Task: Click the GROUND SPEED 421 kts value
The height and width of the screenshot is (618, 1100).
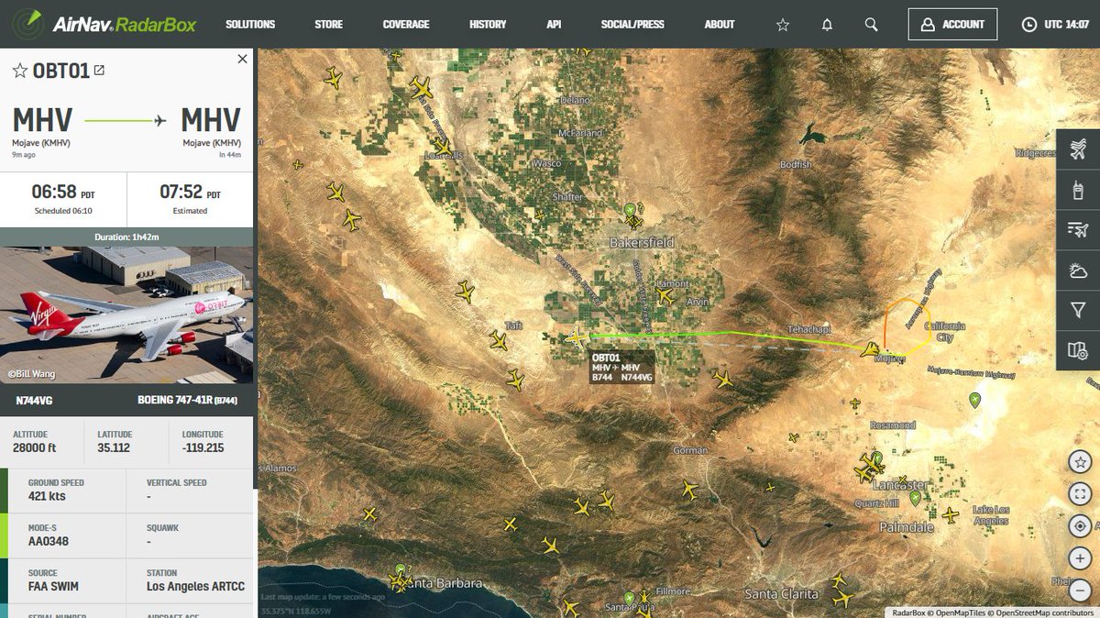Action: 46,496
